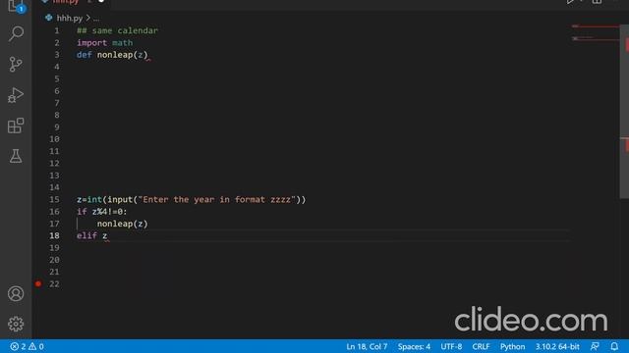This screenshot has height=353, width=629.
Task: Place cursor after 'elif z' on line 18
Action: coord(108,235)
